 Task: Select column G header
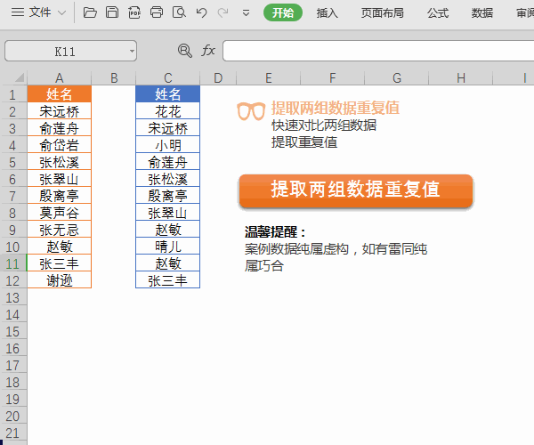[396, 78]
